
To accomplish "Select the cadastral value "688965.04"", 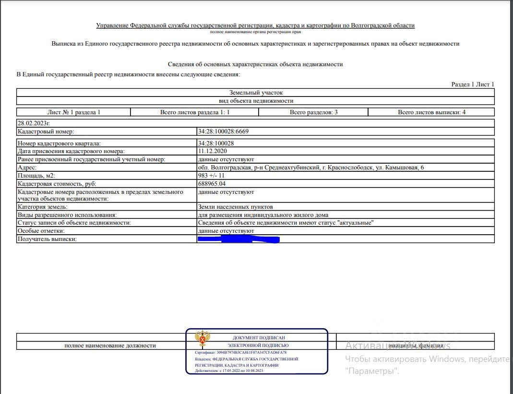I will (212, 184).
